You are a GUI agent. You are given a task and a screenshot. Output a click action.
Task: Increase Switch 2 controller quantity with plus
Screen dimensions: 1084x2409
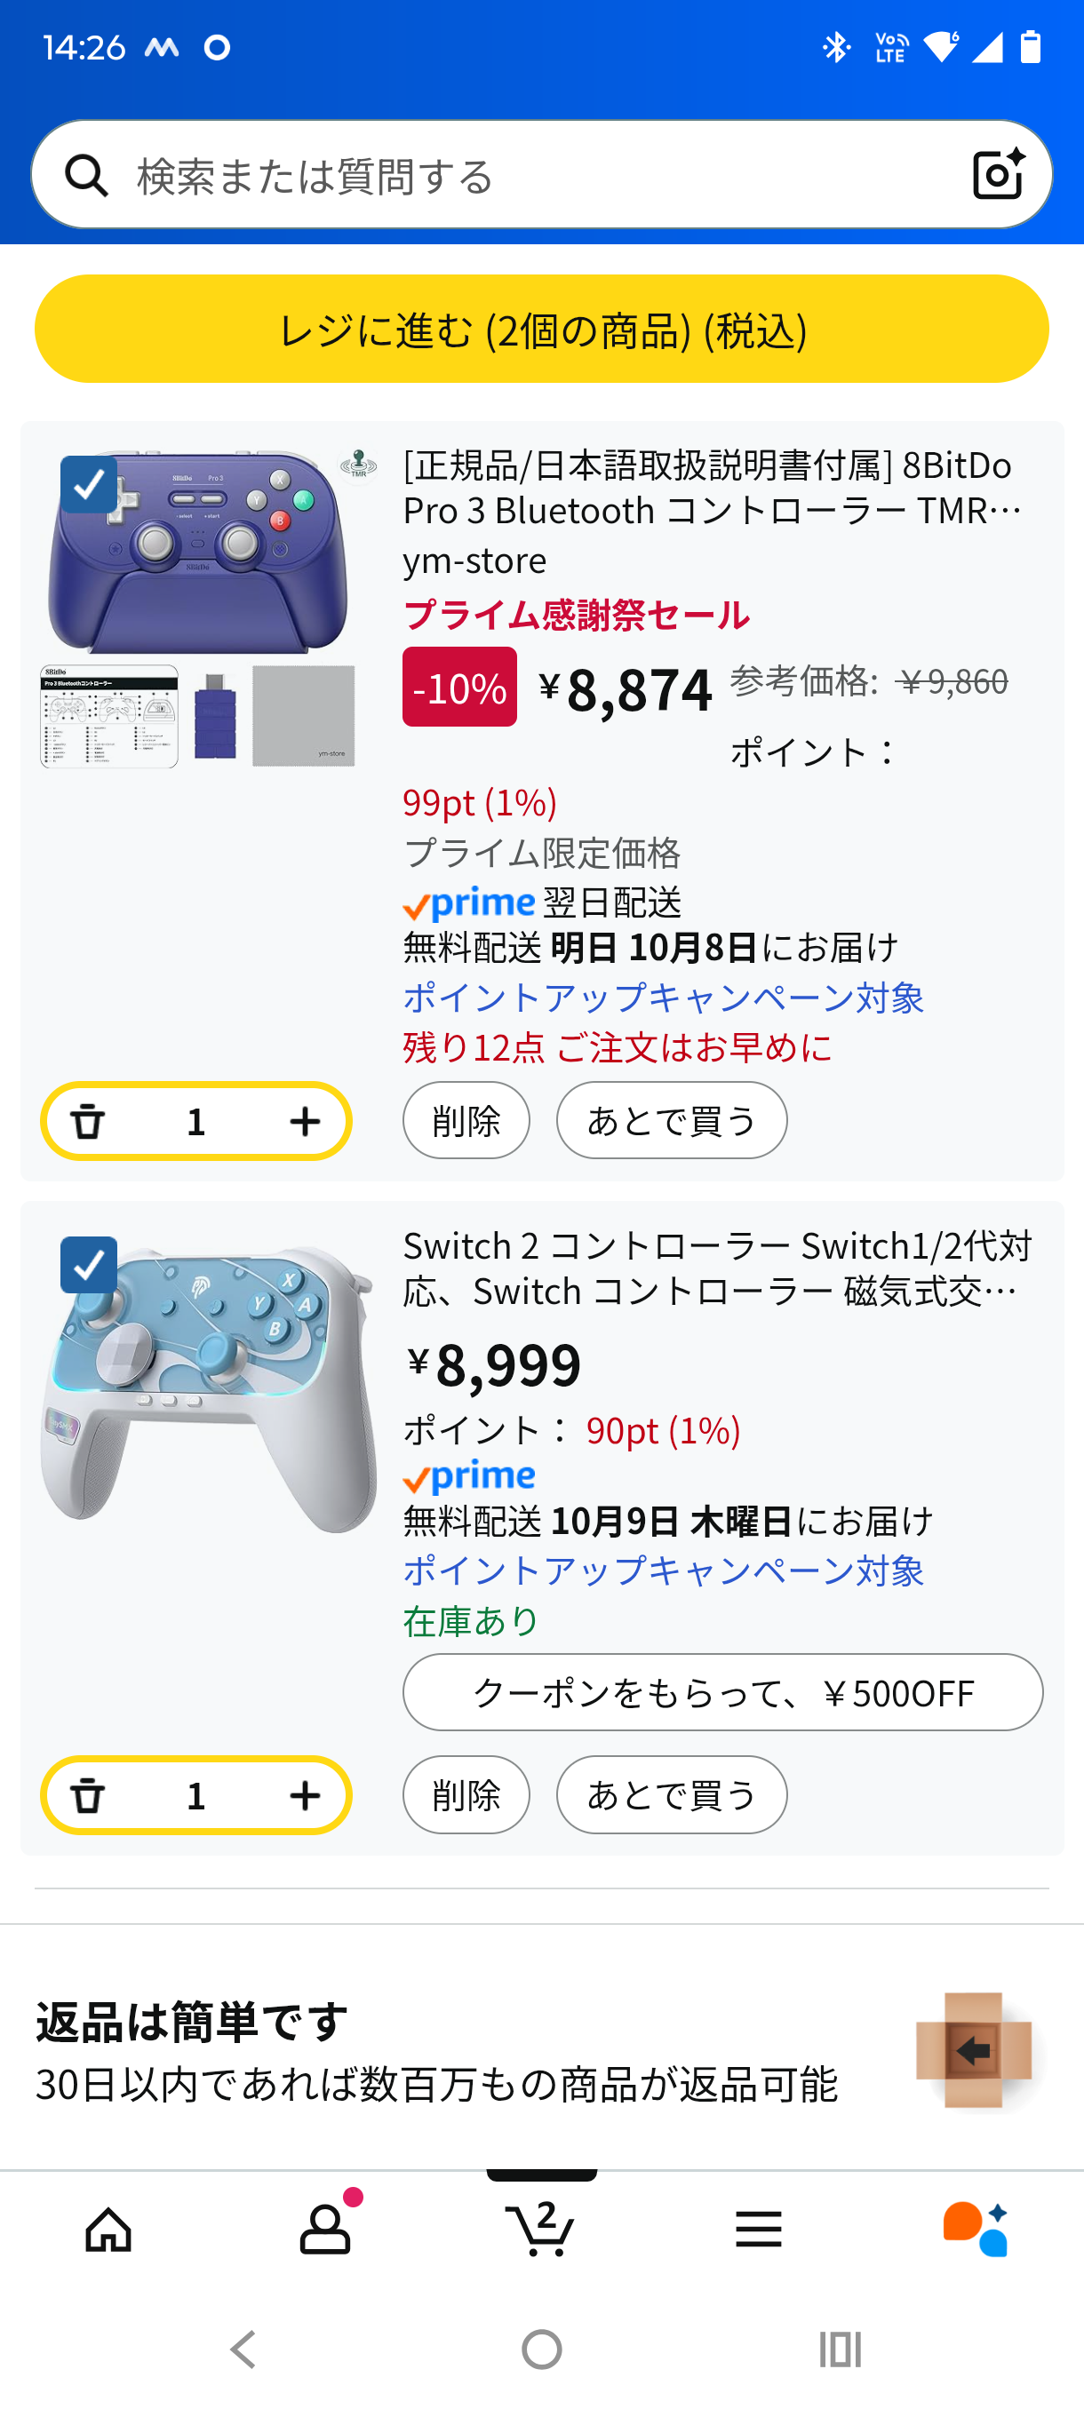(305, 1794)
